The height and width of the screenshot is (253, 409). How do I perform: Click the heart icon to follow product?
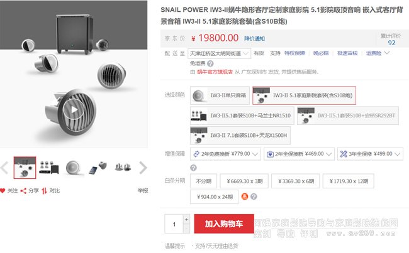pos(3,191)
